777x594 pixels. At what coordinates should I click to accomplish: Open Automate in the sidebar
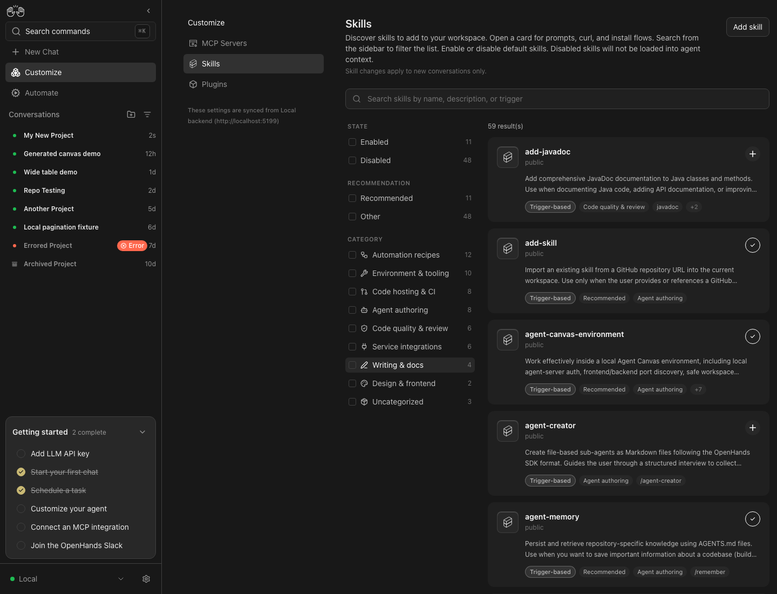coord(80,93)
